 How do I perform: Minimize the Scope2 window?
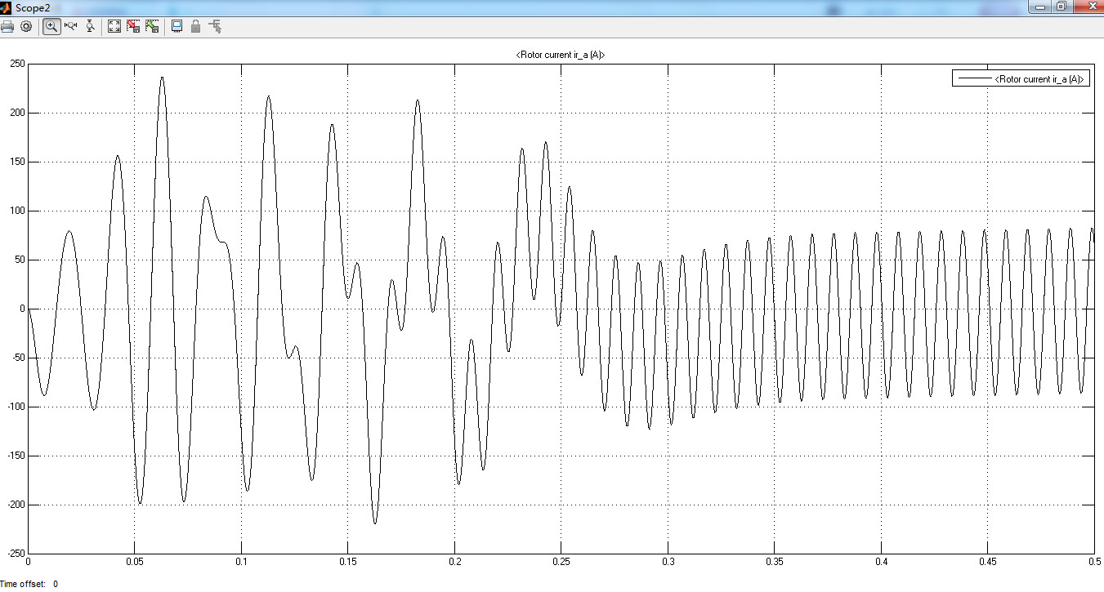(1039, 7)
